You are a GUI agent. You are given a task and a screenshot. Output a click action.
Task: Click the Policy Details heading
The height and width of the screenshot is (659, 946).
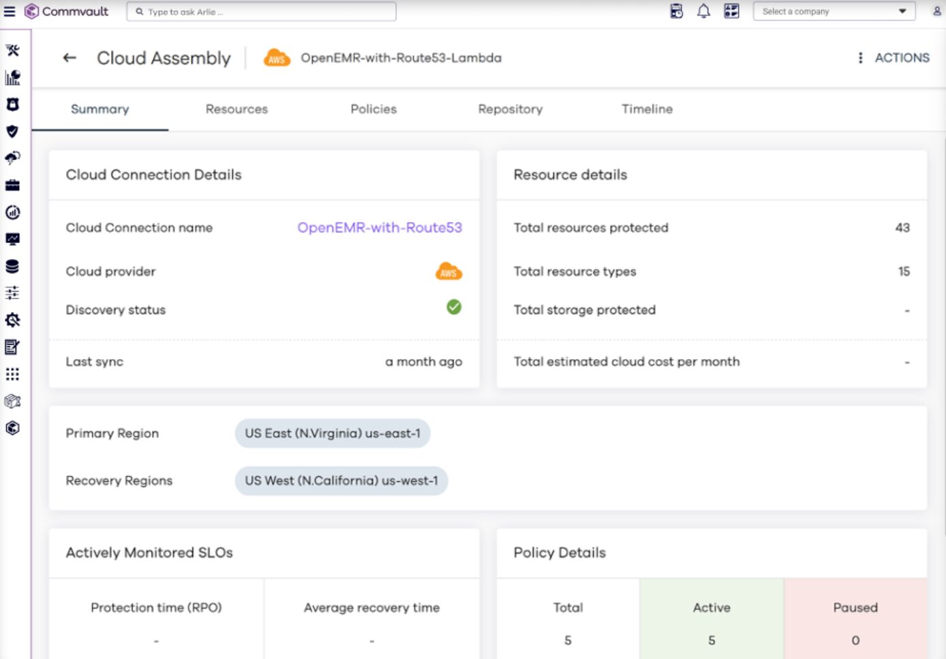pos(560,553)
